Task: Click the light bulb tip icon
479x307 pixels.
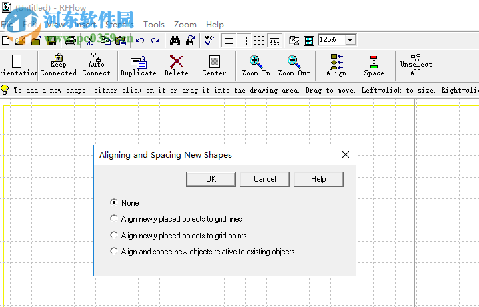Action: click(5, 89)
